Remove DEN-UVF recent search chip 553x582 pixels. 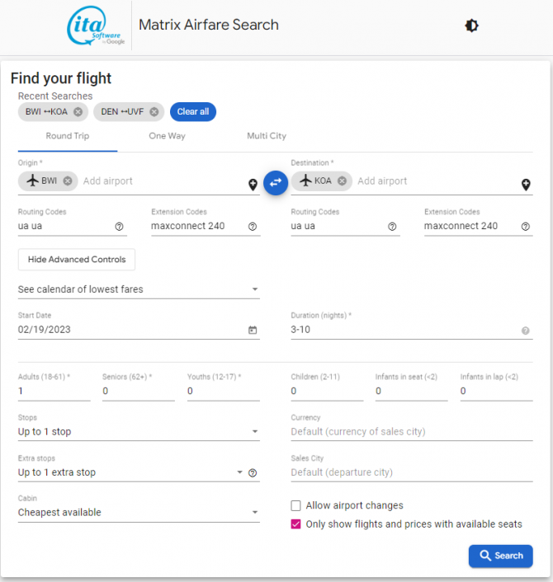coord(154,112)
